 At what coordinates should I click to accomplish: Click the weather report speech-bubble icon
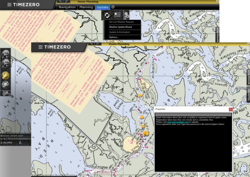117,15
